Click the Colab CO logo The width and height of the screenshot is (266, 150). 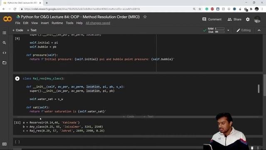click(x=7, y=19)
